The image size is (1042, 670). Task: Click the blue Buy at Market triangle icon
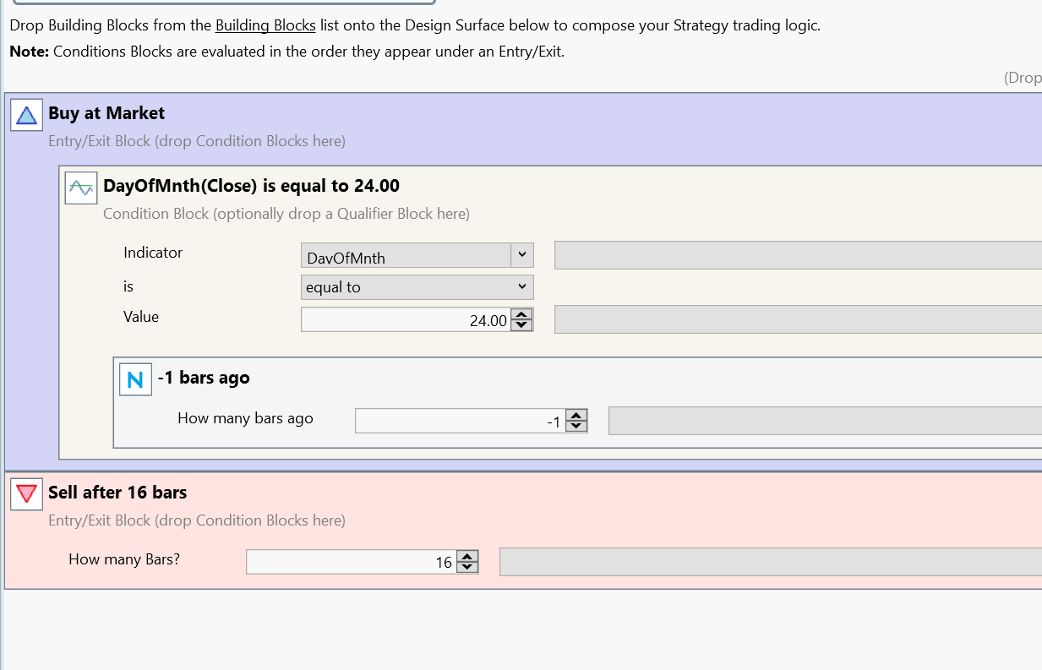click(26, 115)
